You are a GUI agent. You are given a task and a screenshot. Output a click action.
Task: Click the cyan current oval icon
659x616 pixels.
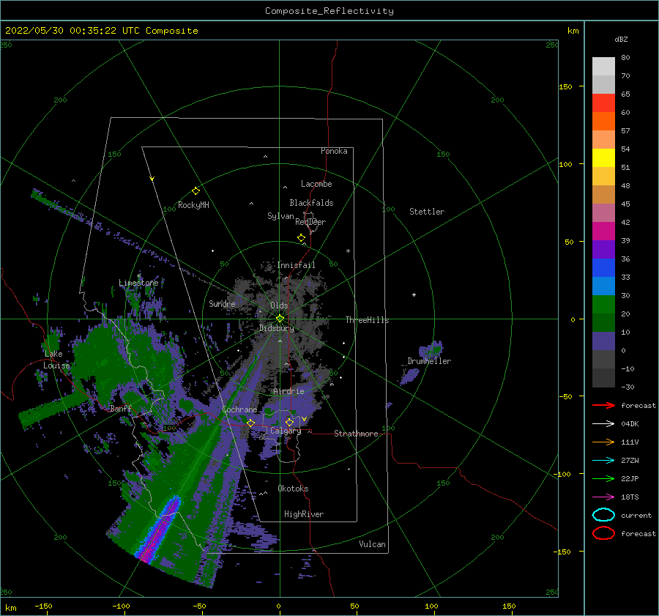(603, 515)
